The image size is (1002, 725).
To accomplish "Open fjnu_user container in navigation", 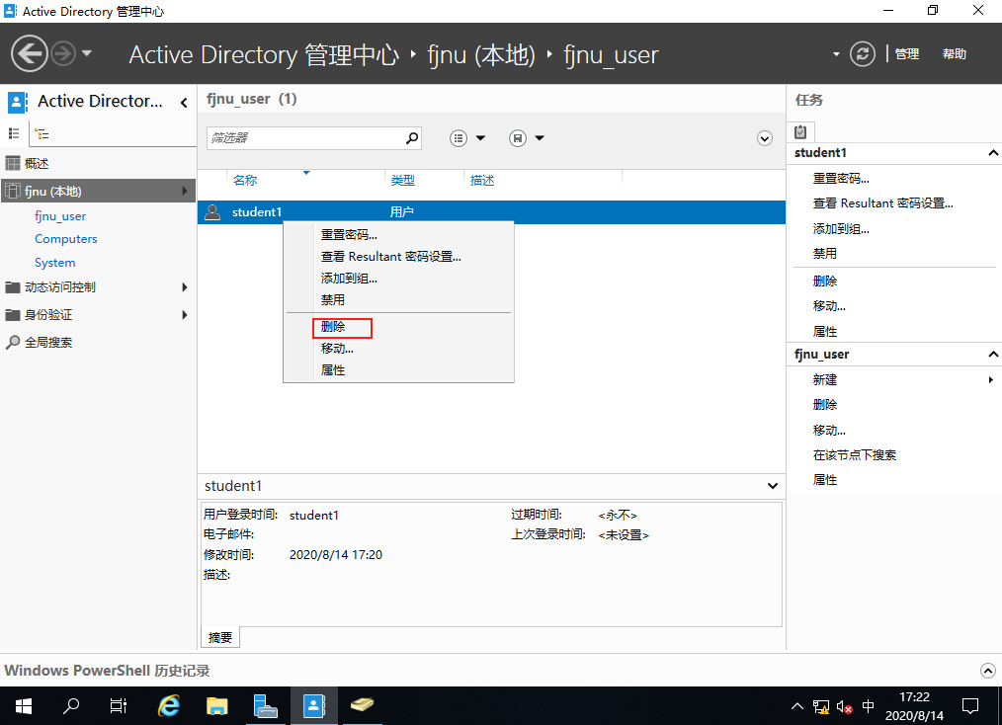I will point(60,216).
